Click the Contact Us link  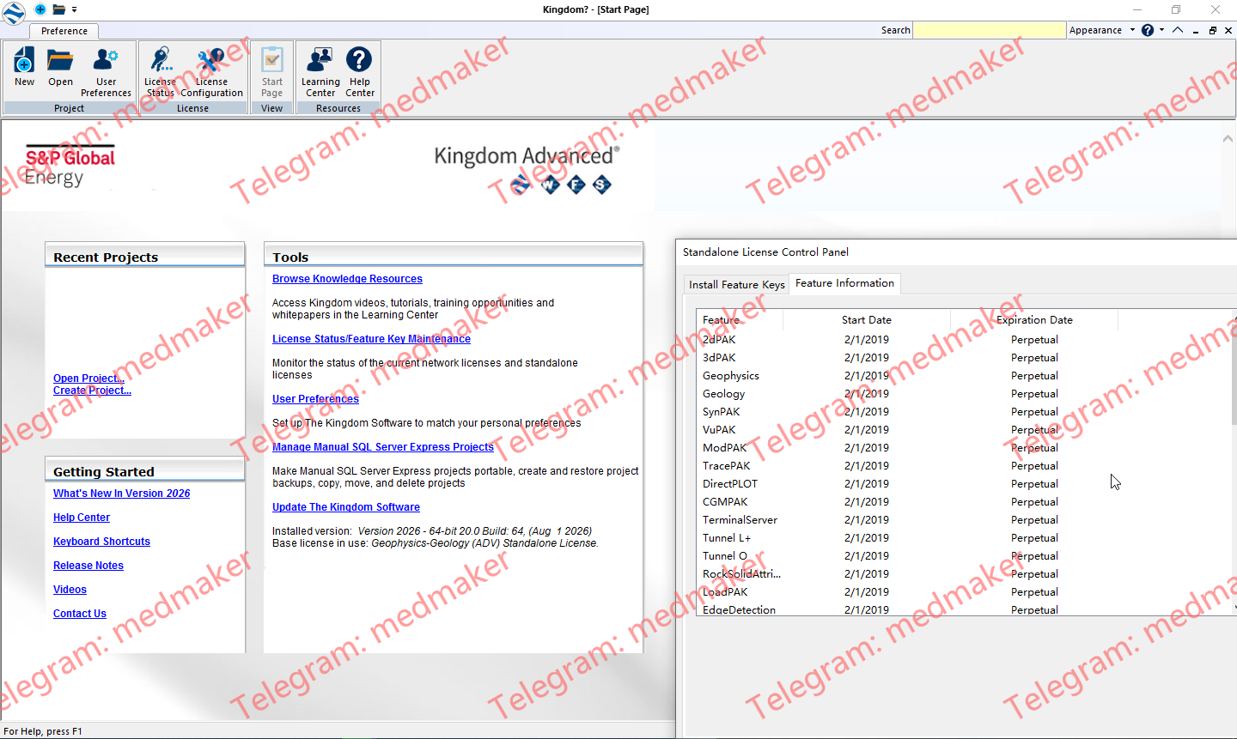[80, 614]
